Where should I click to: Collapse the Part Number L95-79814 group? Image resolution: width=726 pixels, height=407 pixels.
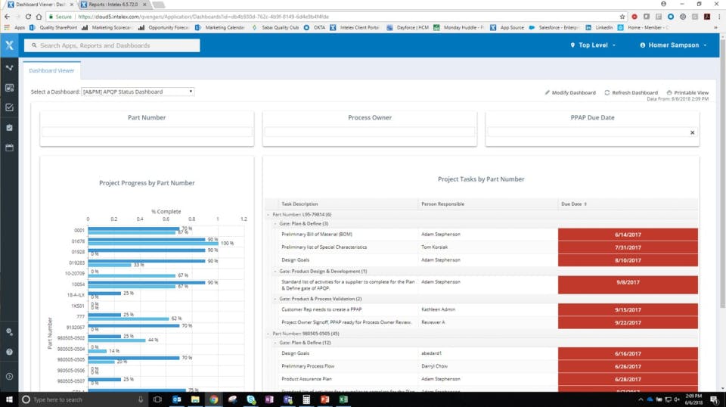point(268,215)
